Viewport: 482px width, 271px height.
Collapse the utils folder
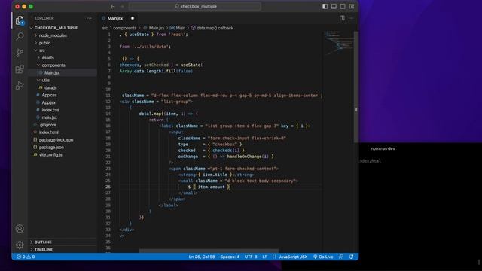[45, 81]
